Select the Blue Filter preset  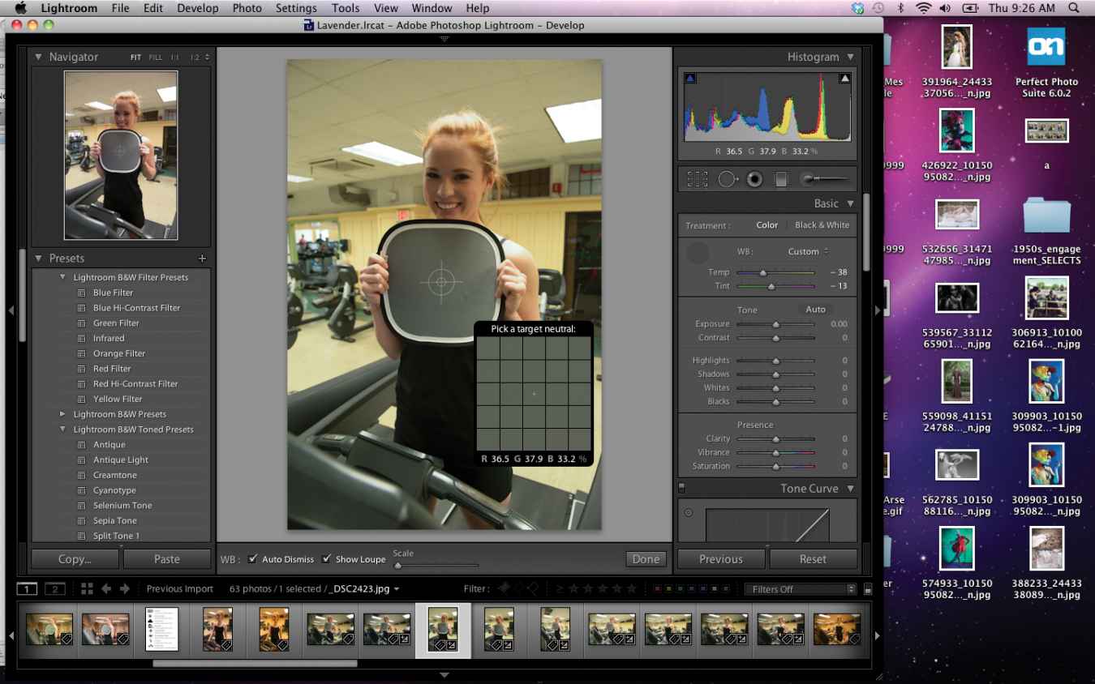[x=113, y=293]
